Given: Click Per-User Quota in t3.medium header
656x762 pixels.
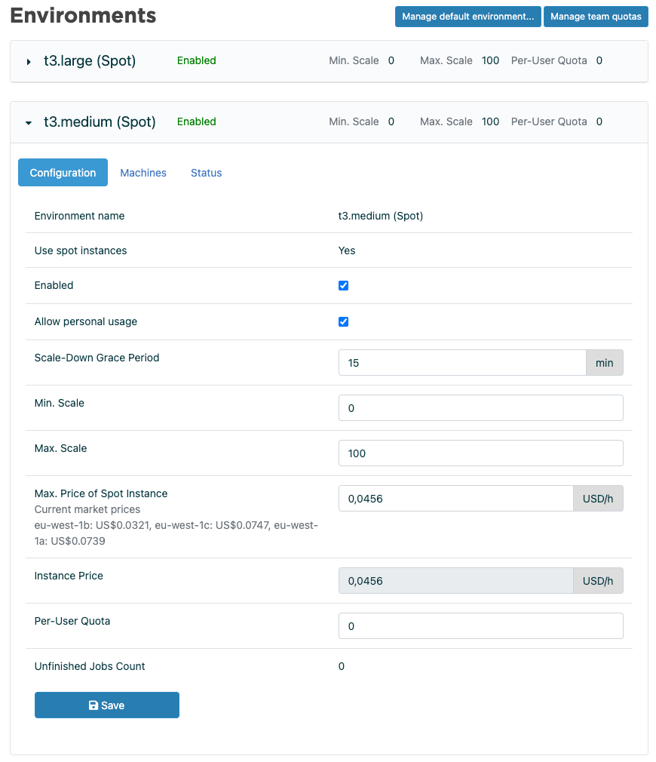Looking at the screenshot, I should [556, 122].
